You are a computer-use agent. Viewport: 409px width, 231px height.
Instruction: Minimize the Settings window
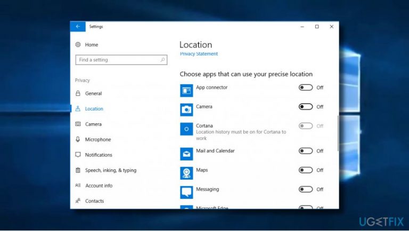302,26
